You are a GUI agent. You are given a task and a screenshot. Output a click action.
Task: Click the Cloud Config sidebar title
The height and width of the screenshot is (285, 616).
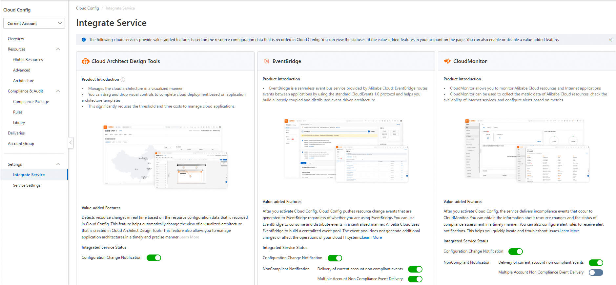pyautogui.click(x=17, y=10)
